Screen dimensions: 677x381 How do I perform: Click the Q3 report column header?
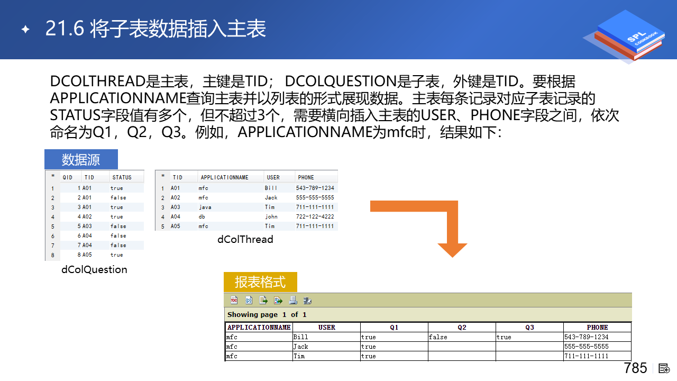529,328
